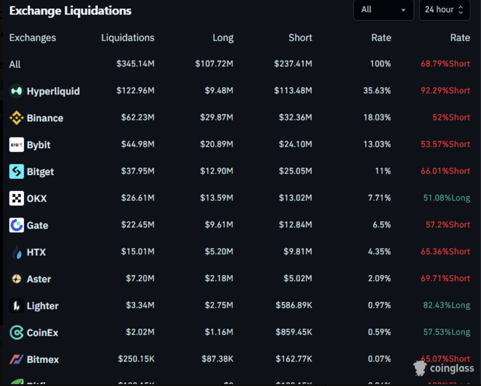Click the CoinEx logo icon

click(x=17, y=332)
